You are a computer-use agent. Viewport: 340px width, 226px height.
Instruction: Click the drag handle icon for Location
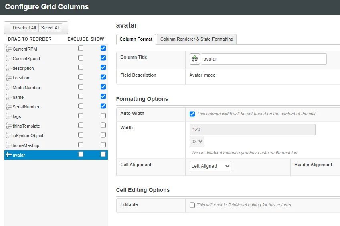tap(9, 78)
